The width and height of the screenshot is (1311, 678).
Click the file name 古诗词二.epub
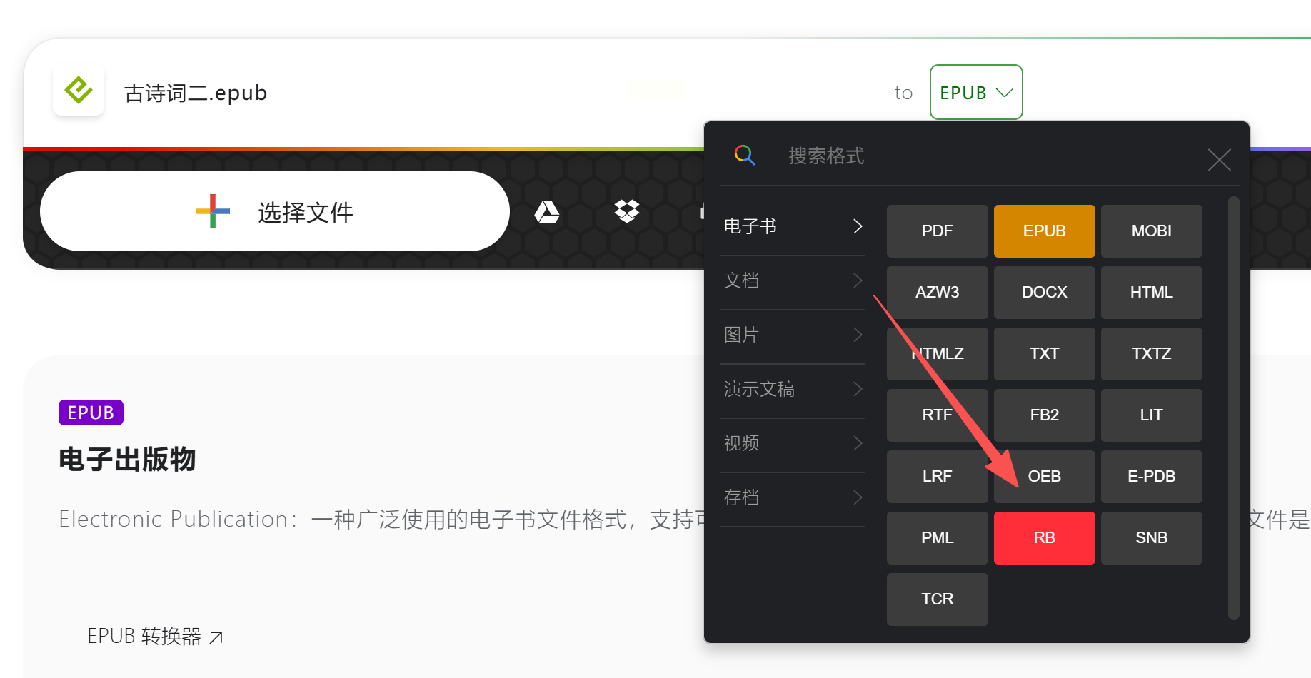pos(196,93)
